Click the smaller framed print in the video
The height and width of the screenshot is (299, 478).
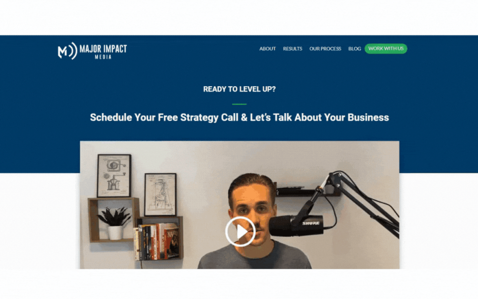click(160, 194)
